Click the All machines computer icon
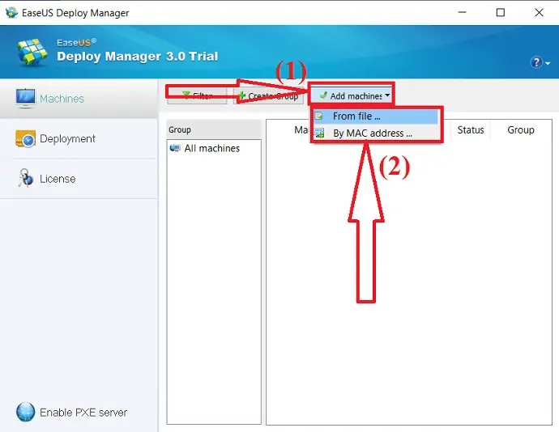 tap(175, 148)
